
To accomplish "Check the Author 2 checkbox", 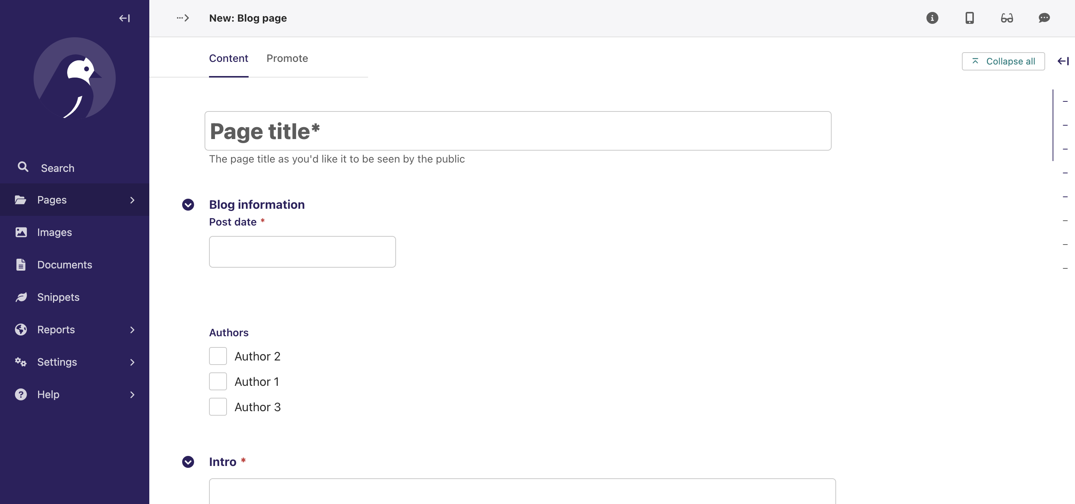I will tap(217, 356).
